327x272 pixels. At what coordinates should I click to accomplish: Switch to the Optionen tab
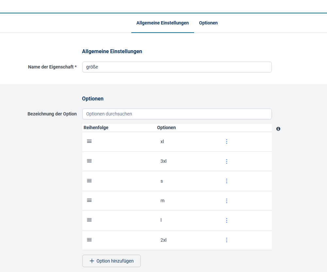208,23
